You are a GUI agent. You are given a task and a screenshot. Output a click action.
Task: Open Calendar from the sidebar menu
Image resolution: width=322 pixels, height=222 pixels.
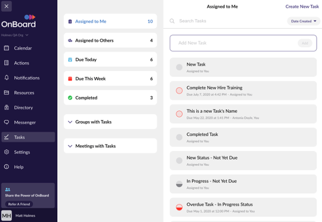pos(23,48)
